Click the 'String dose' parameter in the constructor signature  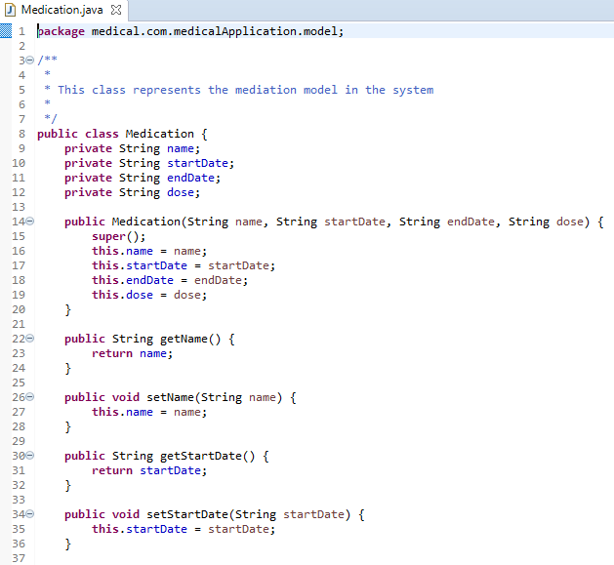click(546, 222)
